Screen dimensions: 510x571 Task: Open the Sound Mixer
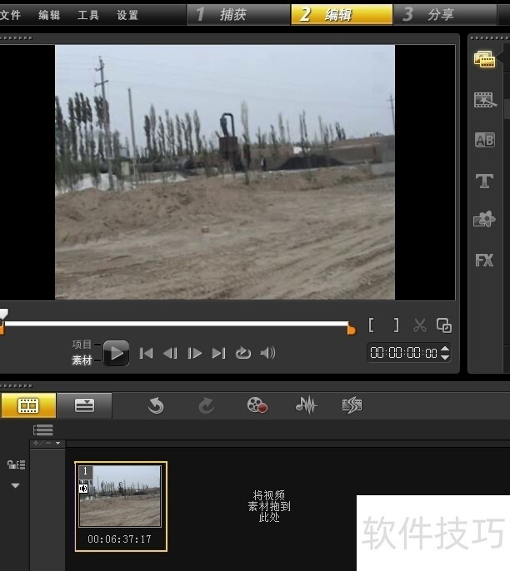pyautogui.click(x=306, y=405)
